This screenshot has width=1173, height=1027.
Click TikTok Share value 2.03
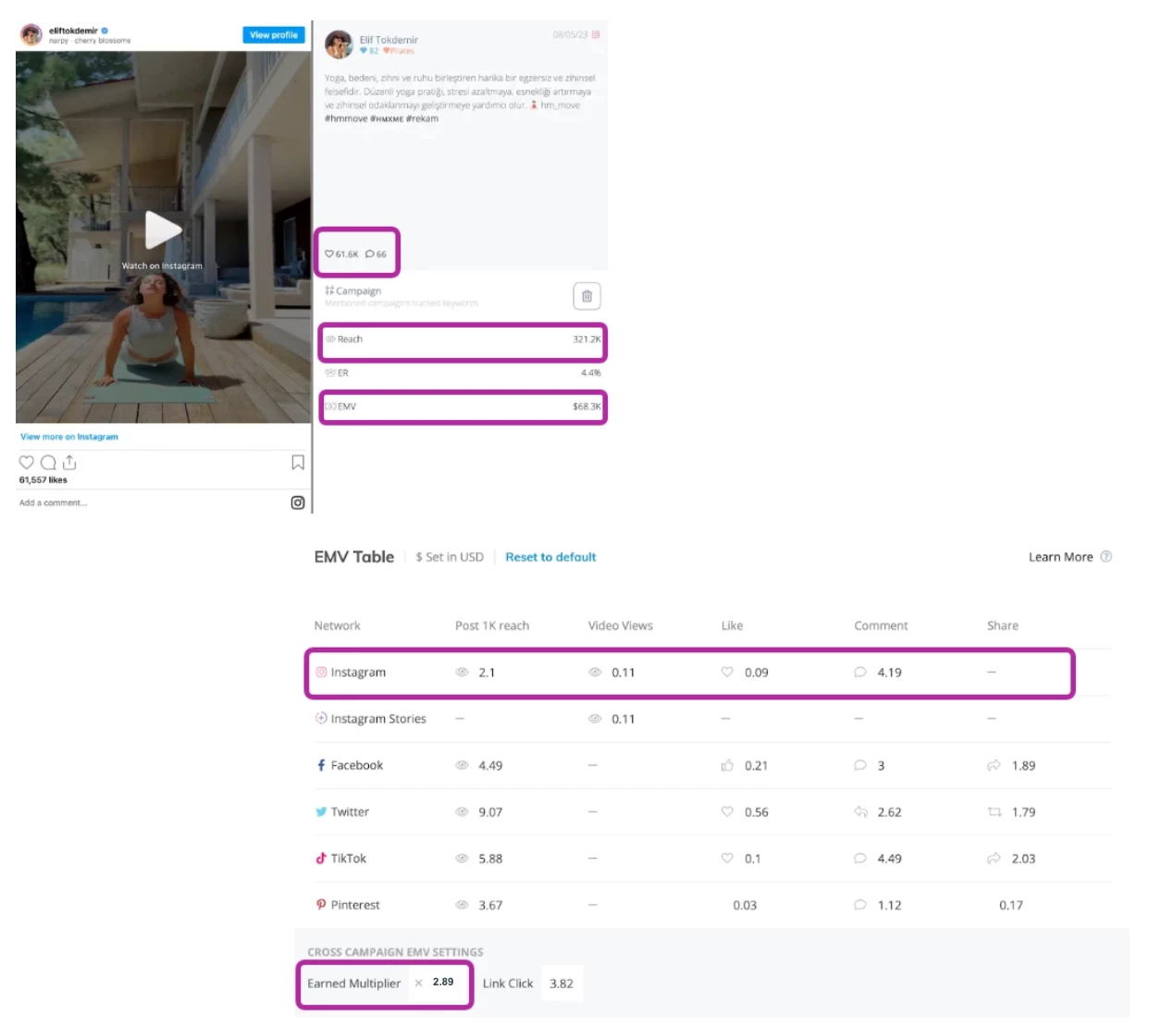[1023, 859]
